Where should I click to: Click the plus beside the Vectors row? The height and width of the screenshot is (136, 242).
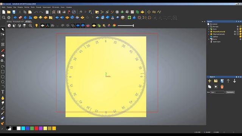(x=237, y=26)
